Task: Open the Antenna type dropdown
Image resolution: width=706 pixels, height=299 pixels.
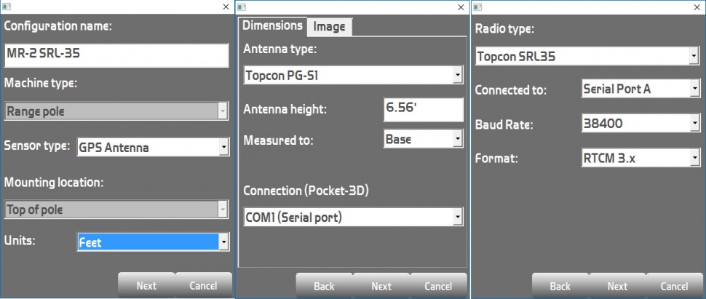Action: click(352, 75)
